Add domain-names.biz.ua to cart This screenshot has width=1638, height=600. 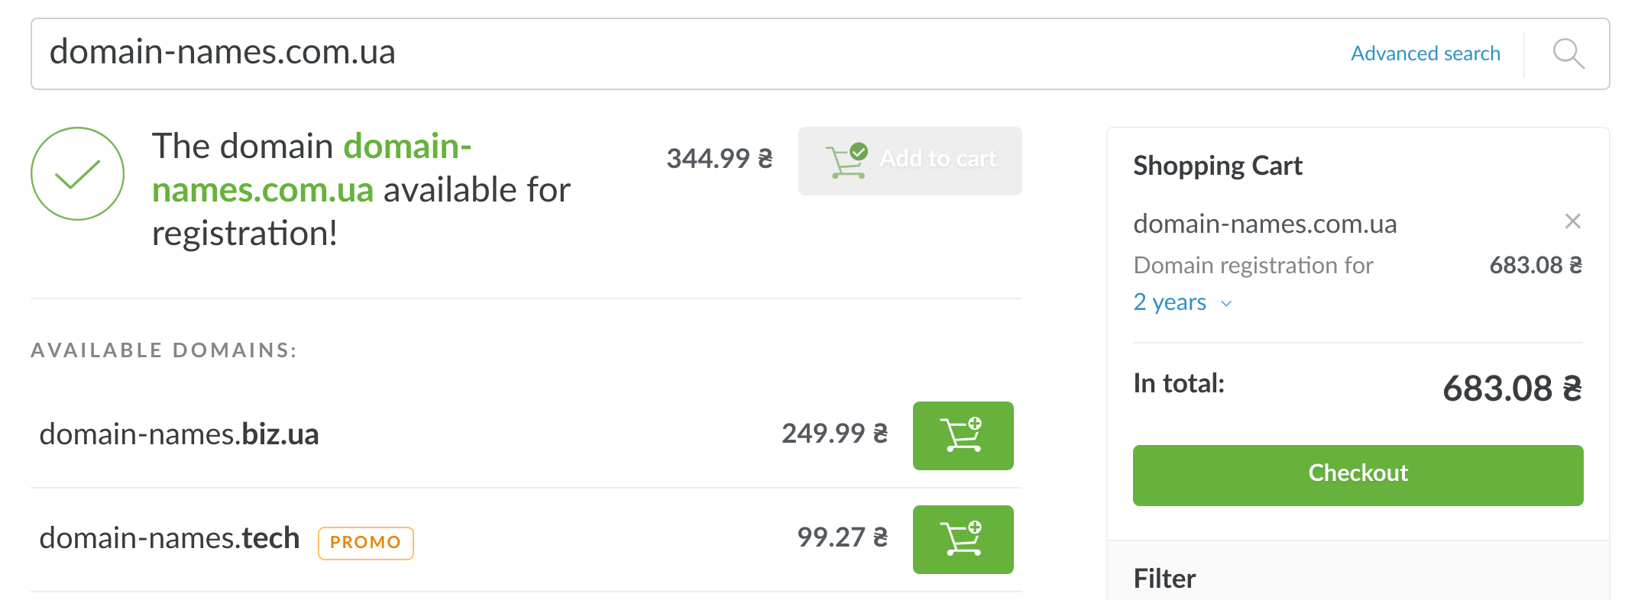(963, 435)
